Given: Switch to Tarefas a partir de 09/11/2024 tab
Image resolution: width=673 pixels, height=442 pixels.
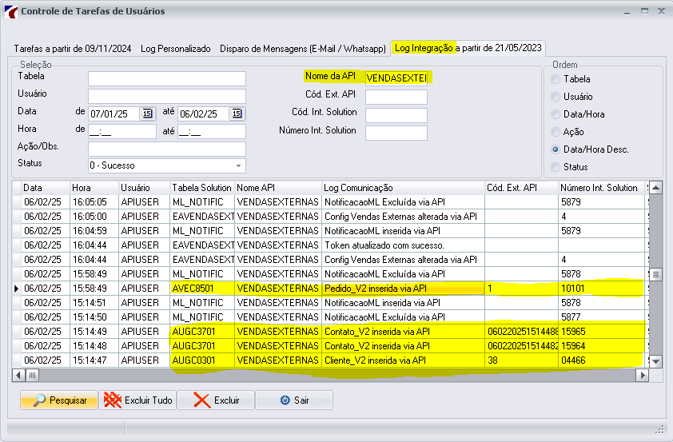Looking at the screenshot, I should pos(73,49).
